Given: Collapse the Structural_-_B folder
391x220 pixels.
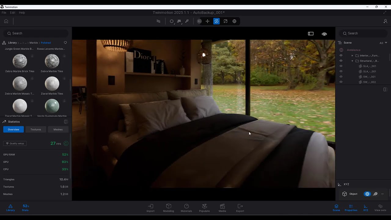Looking at the screenshot, I should pyautogui.click(x=352, y=61).
